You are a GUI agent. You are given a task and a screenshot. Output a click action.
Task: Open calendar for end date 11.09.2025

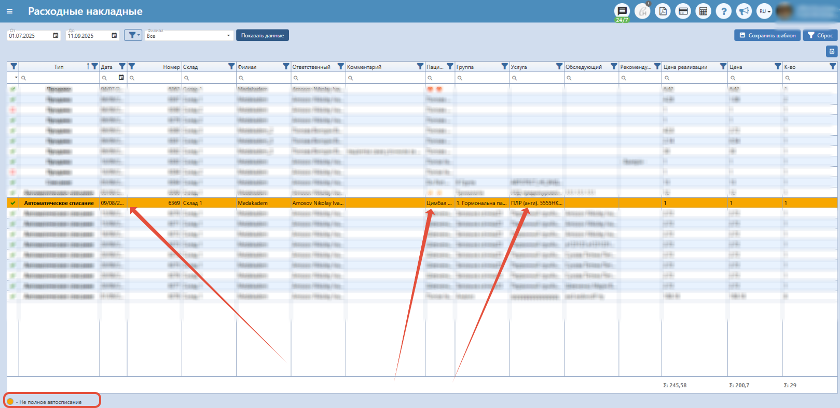coord(114,36)
